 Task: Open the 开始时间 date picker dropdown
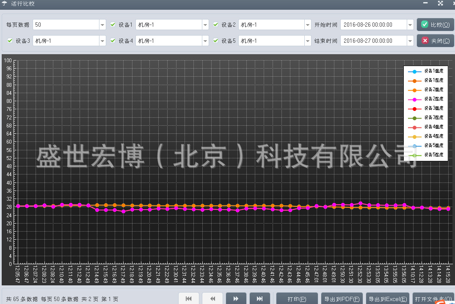pos(410,25)
